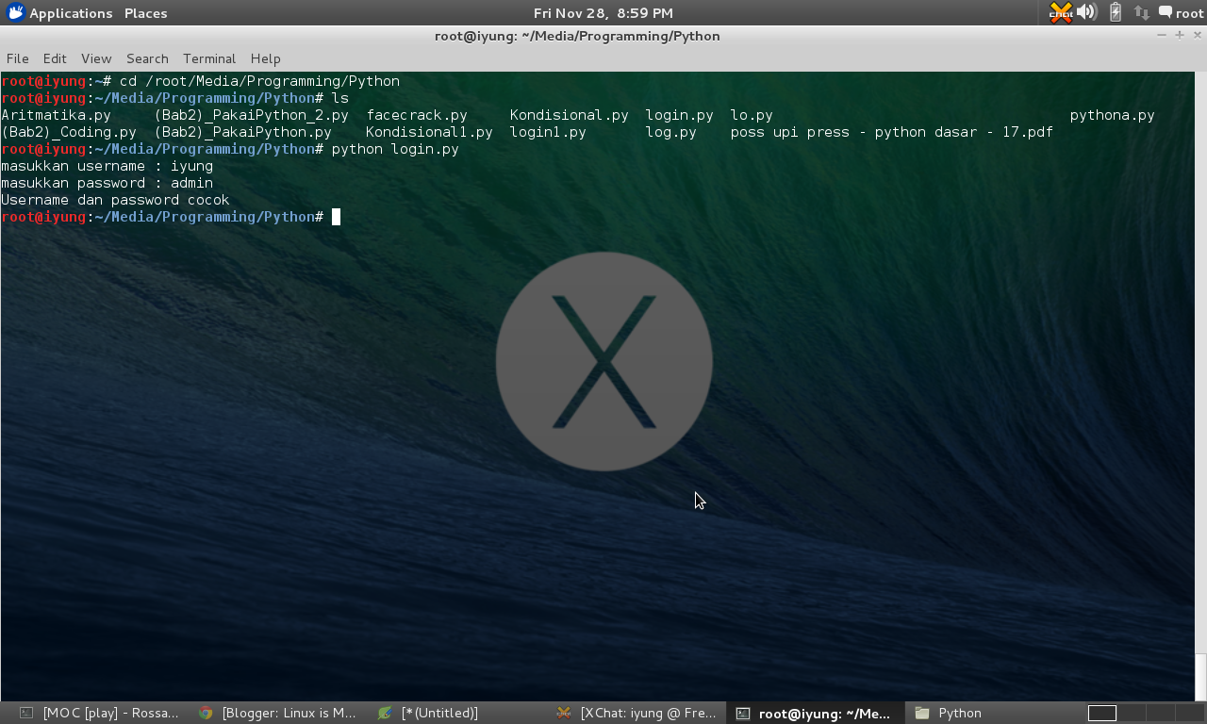Open the Places menu
1207x724 pixels.
145,13
